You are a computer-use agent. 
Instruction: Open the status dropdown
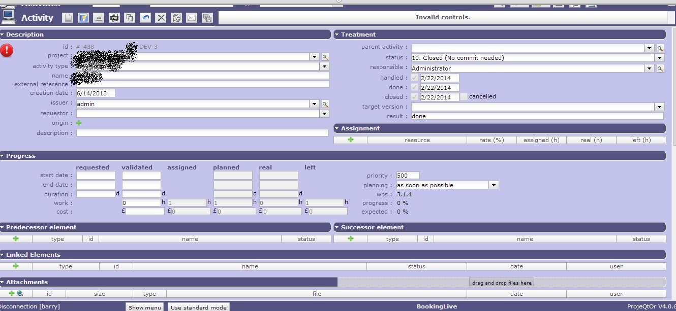tap(660, 58)
